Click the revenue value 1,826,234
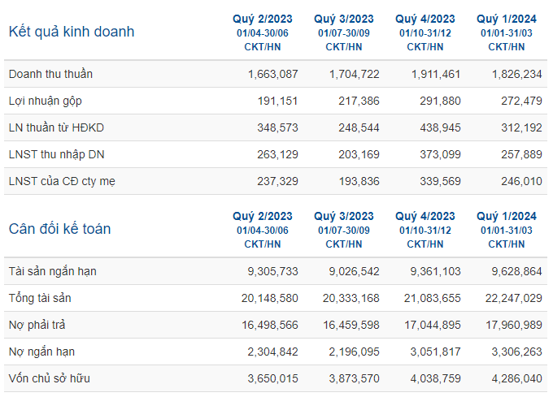This screenshot has height=397, width=553. pos(516,74)
